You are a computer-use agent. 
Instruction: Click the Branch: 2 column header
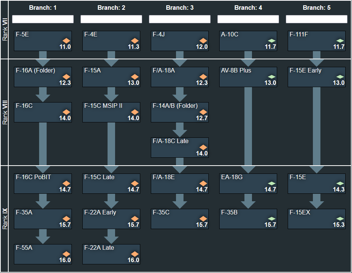pos(111,8)
